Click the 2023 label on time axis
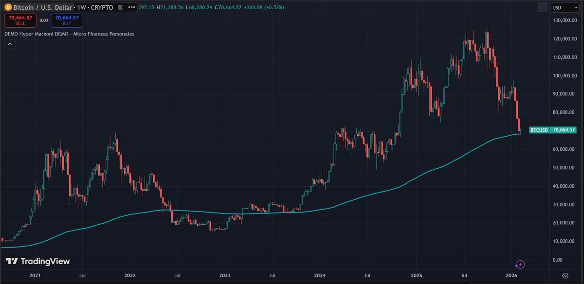The image size is (584, 284). coord(225,275)
